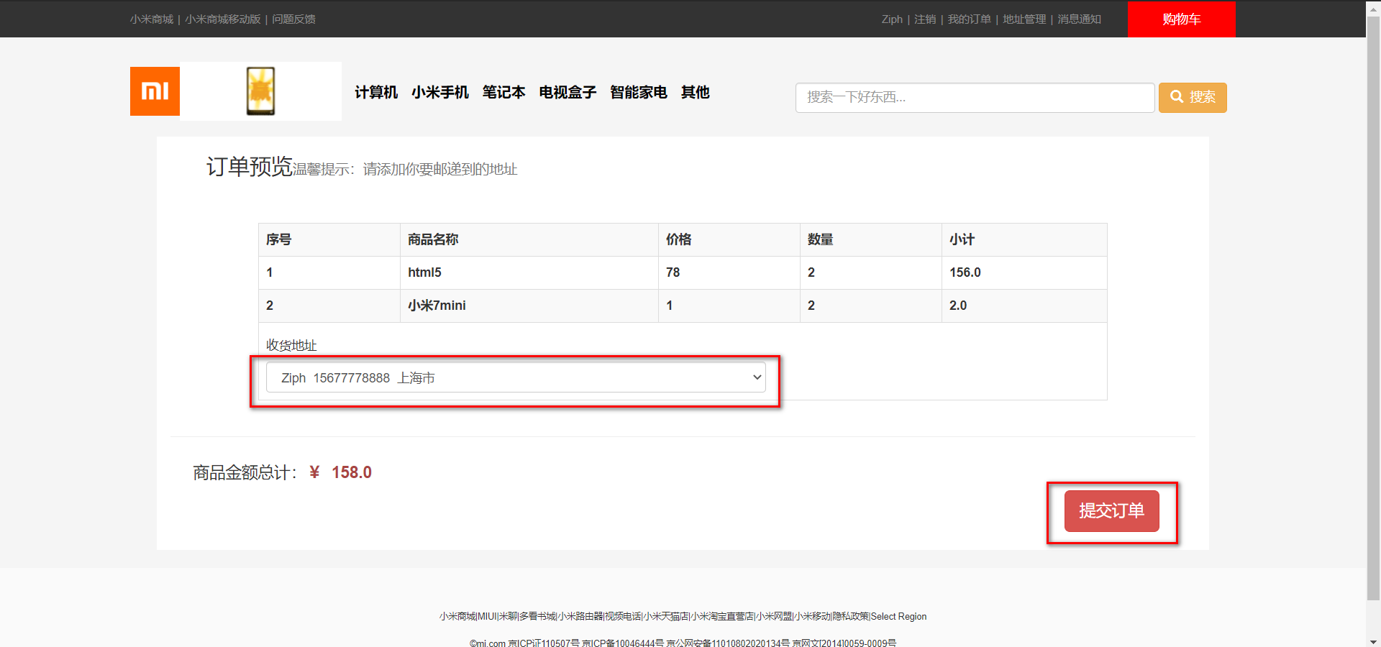Open 消息通知 link
Screen dimensions: 1381x647
pos(1079,19)
